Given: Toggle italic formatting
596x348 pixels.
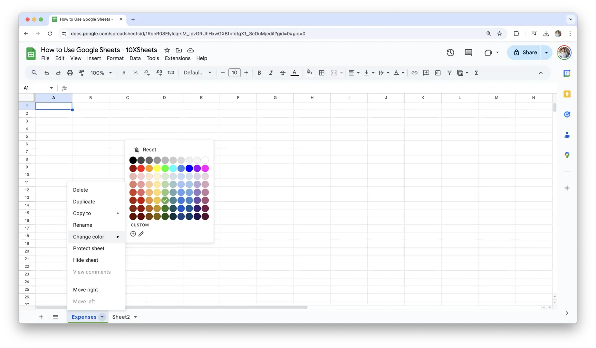Looking at the screenshot, I should pyautogui.click(x=271, y=73).
